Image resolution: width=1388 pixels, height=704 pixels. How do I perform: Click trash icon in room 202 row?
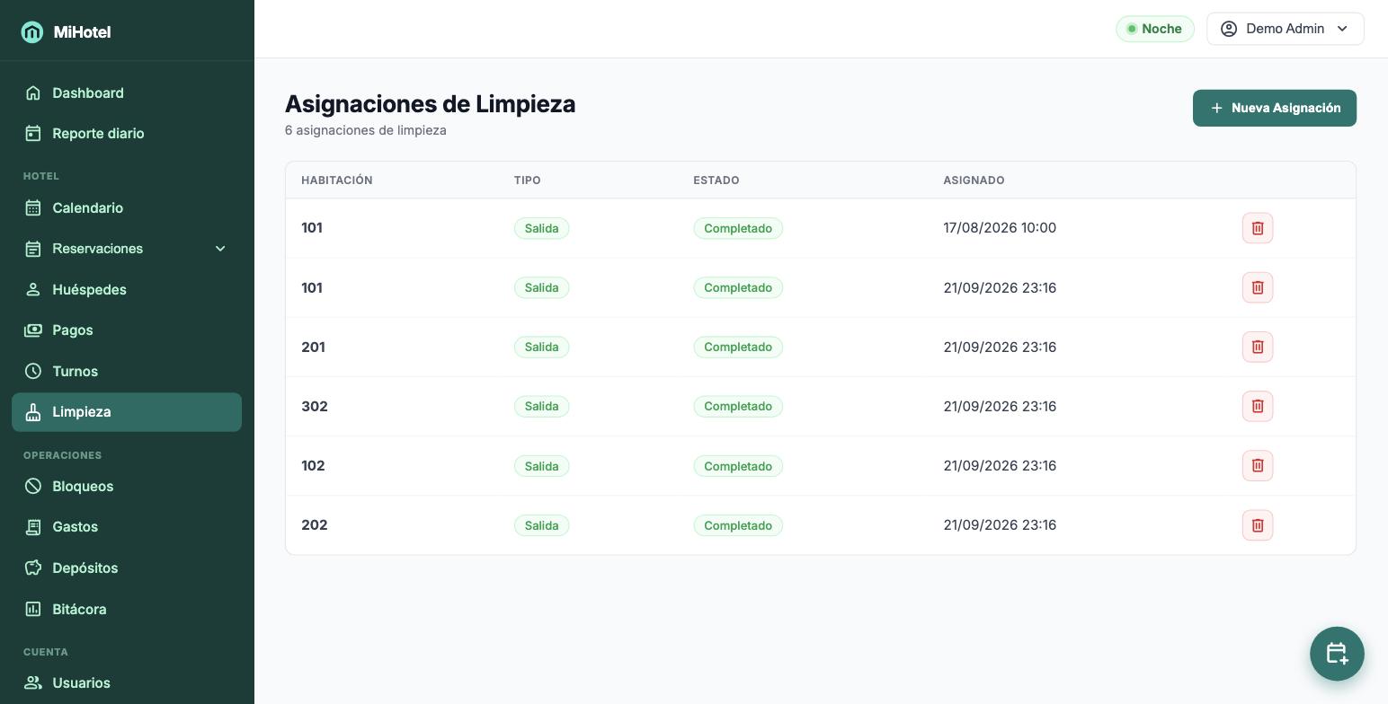[1258, 525]
